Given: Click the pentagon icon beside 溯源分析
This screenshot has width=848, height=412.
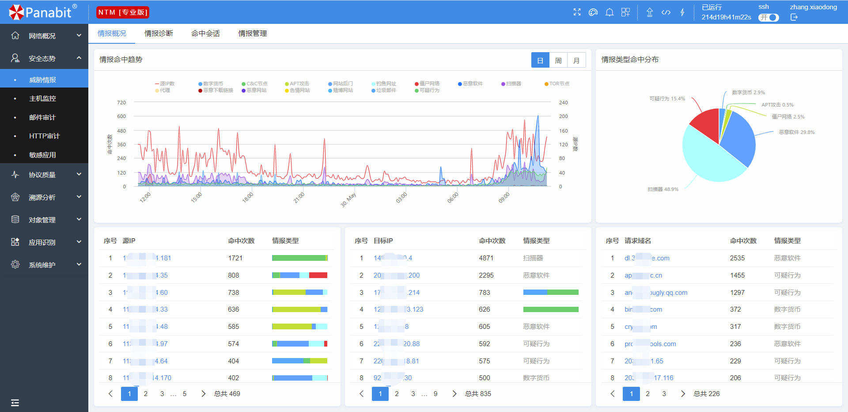Looking at the screenshot, I should coord(15,197).
